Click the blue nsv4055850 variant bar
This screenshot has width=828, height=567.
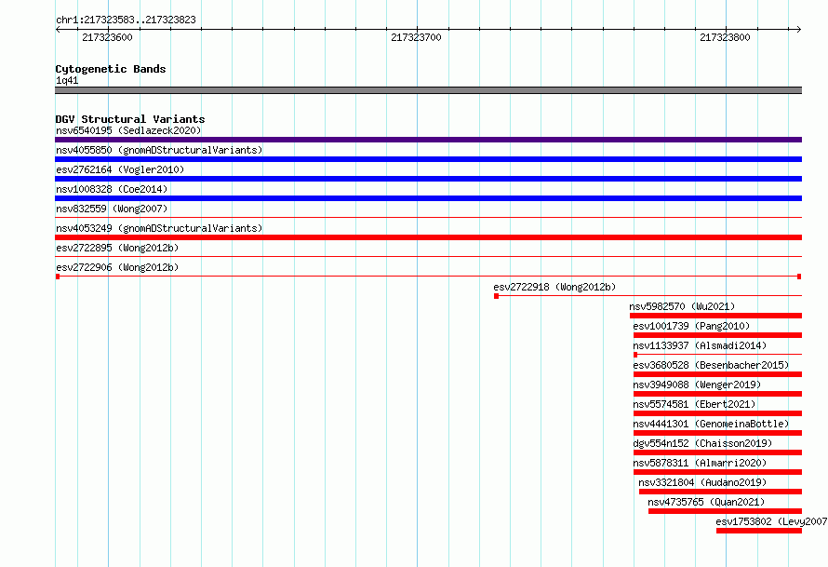[428, 159]
